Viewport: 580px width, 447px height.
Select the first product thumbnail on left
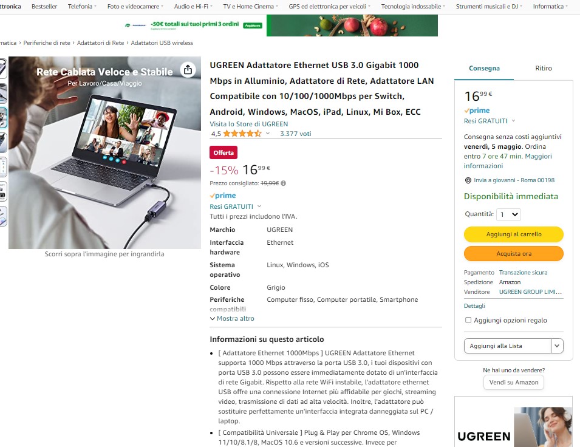3,69
